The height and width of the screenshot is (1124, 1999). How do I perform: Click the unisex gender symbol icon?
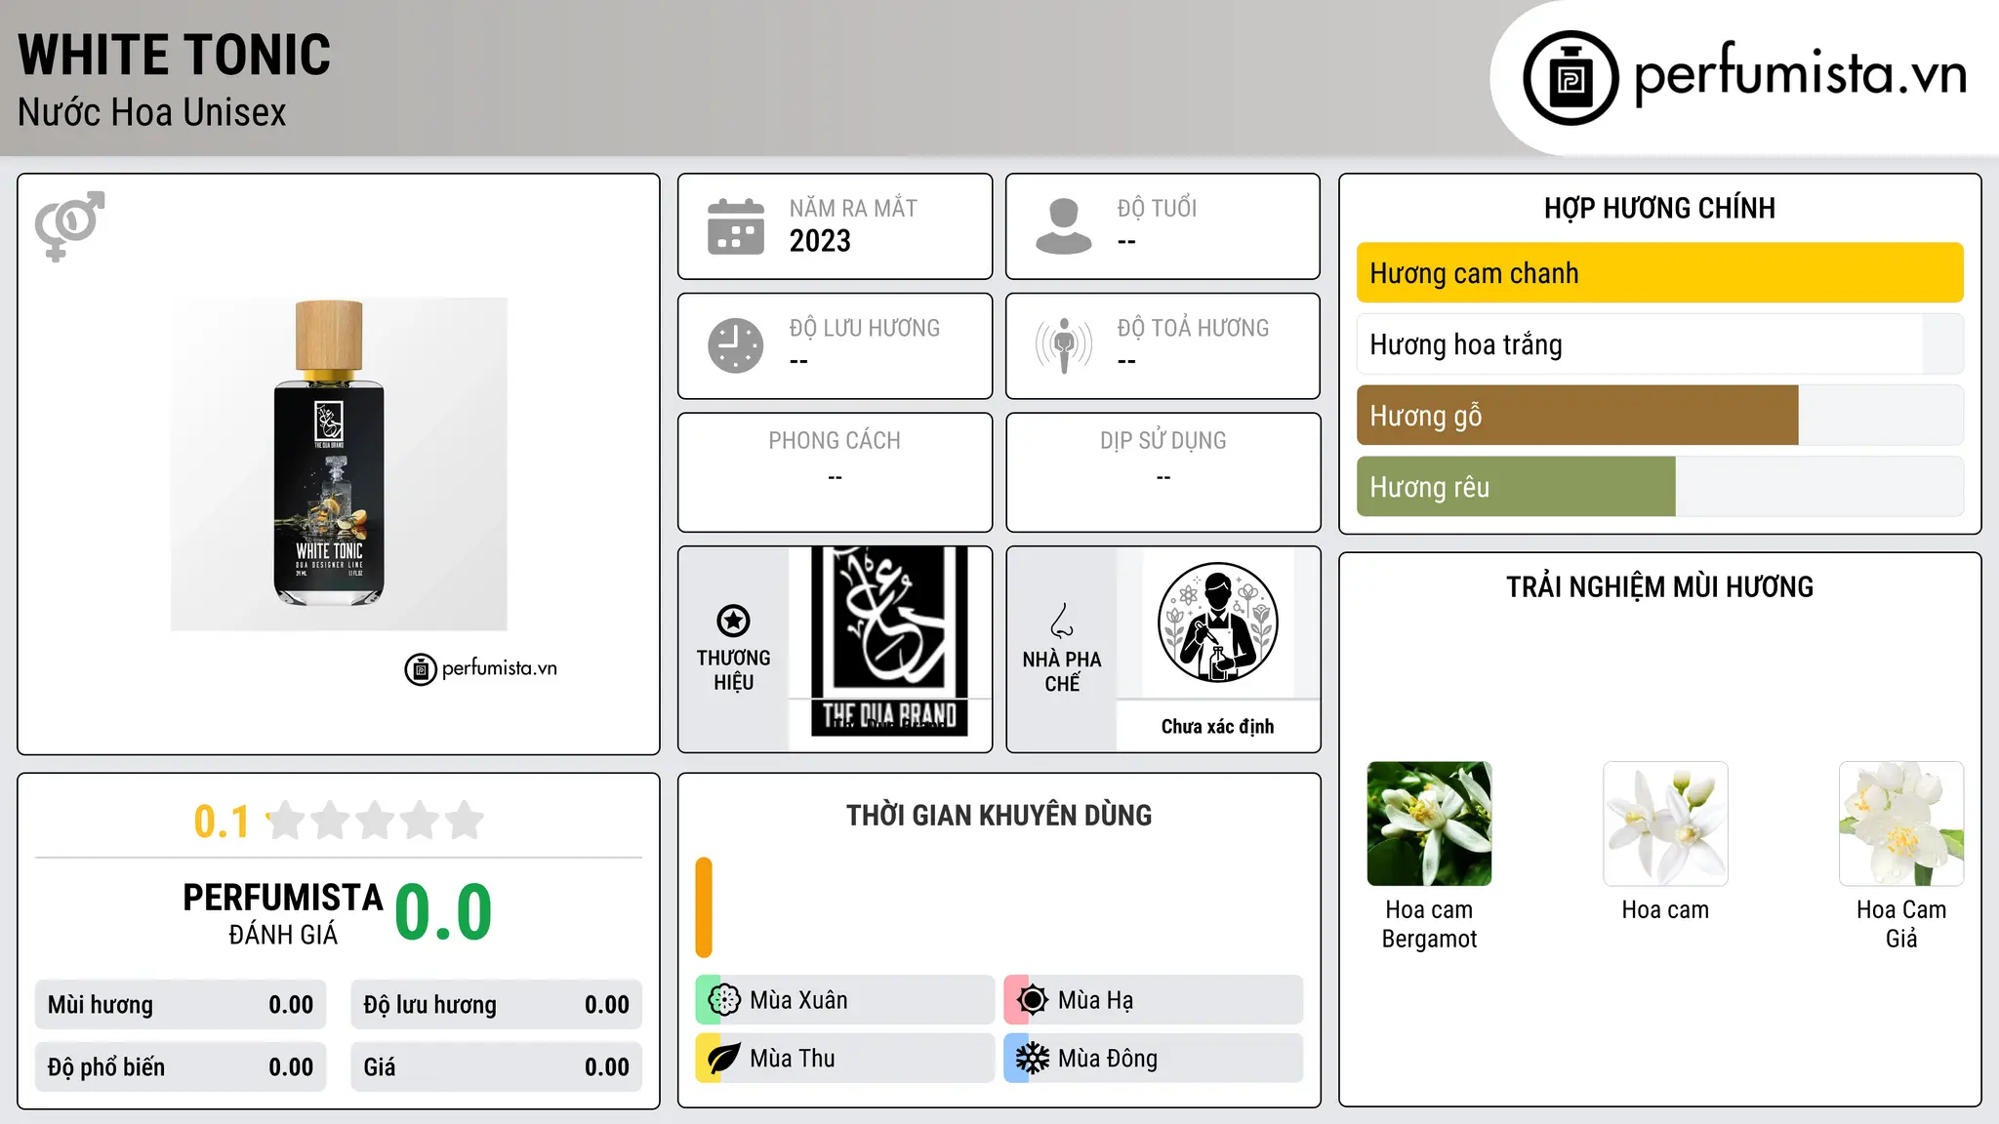(x=69, y=225)
